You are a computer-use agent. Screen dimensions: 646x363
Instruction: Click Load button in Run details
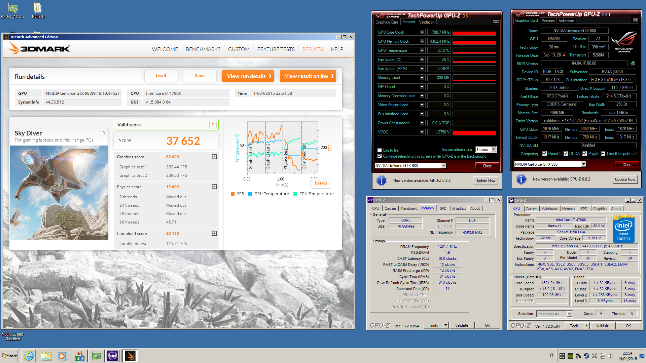click(161, 76)
